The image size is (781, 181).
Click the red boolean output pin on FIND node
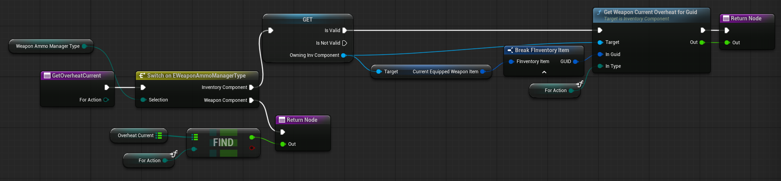[252, 148]
